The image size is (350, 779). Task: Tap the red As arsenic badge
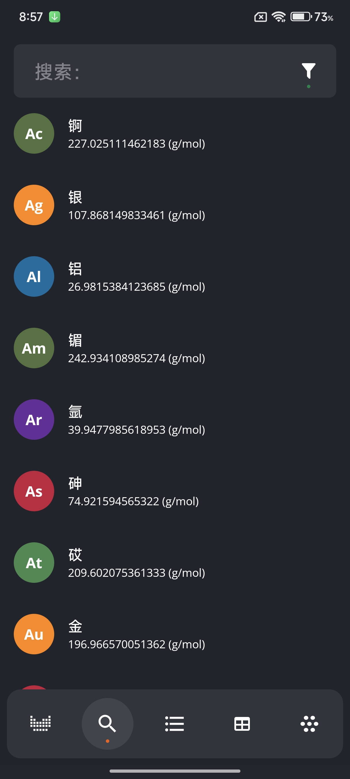click(x=34, y=491)
